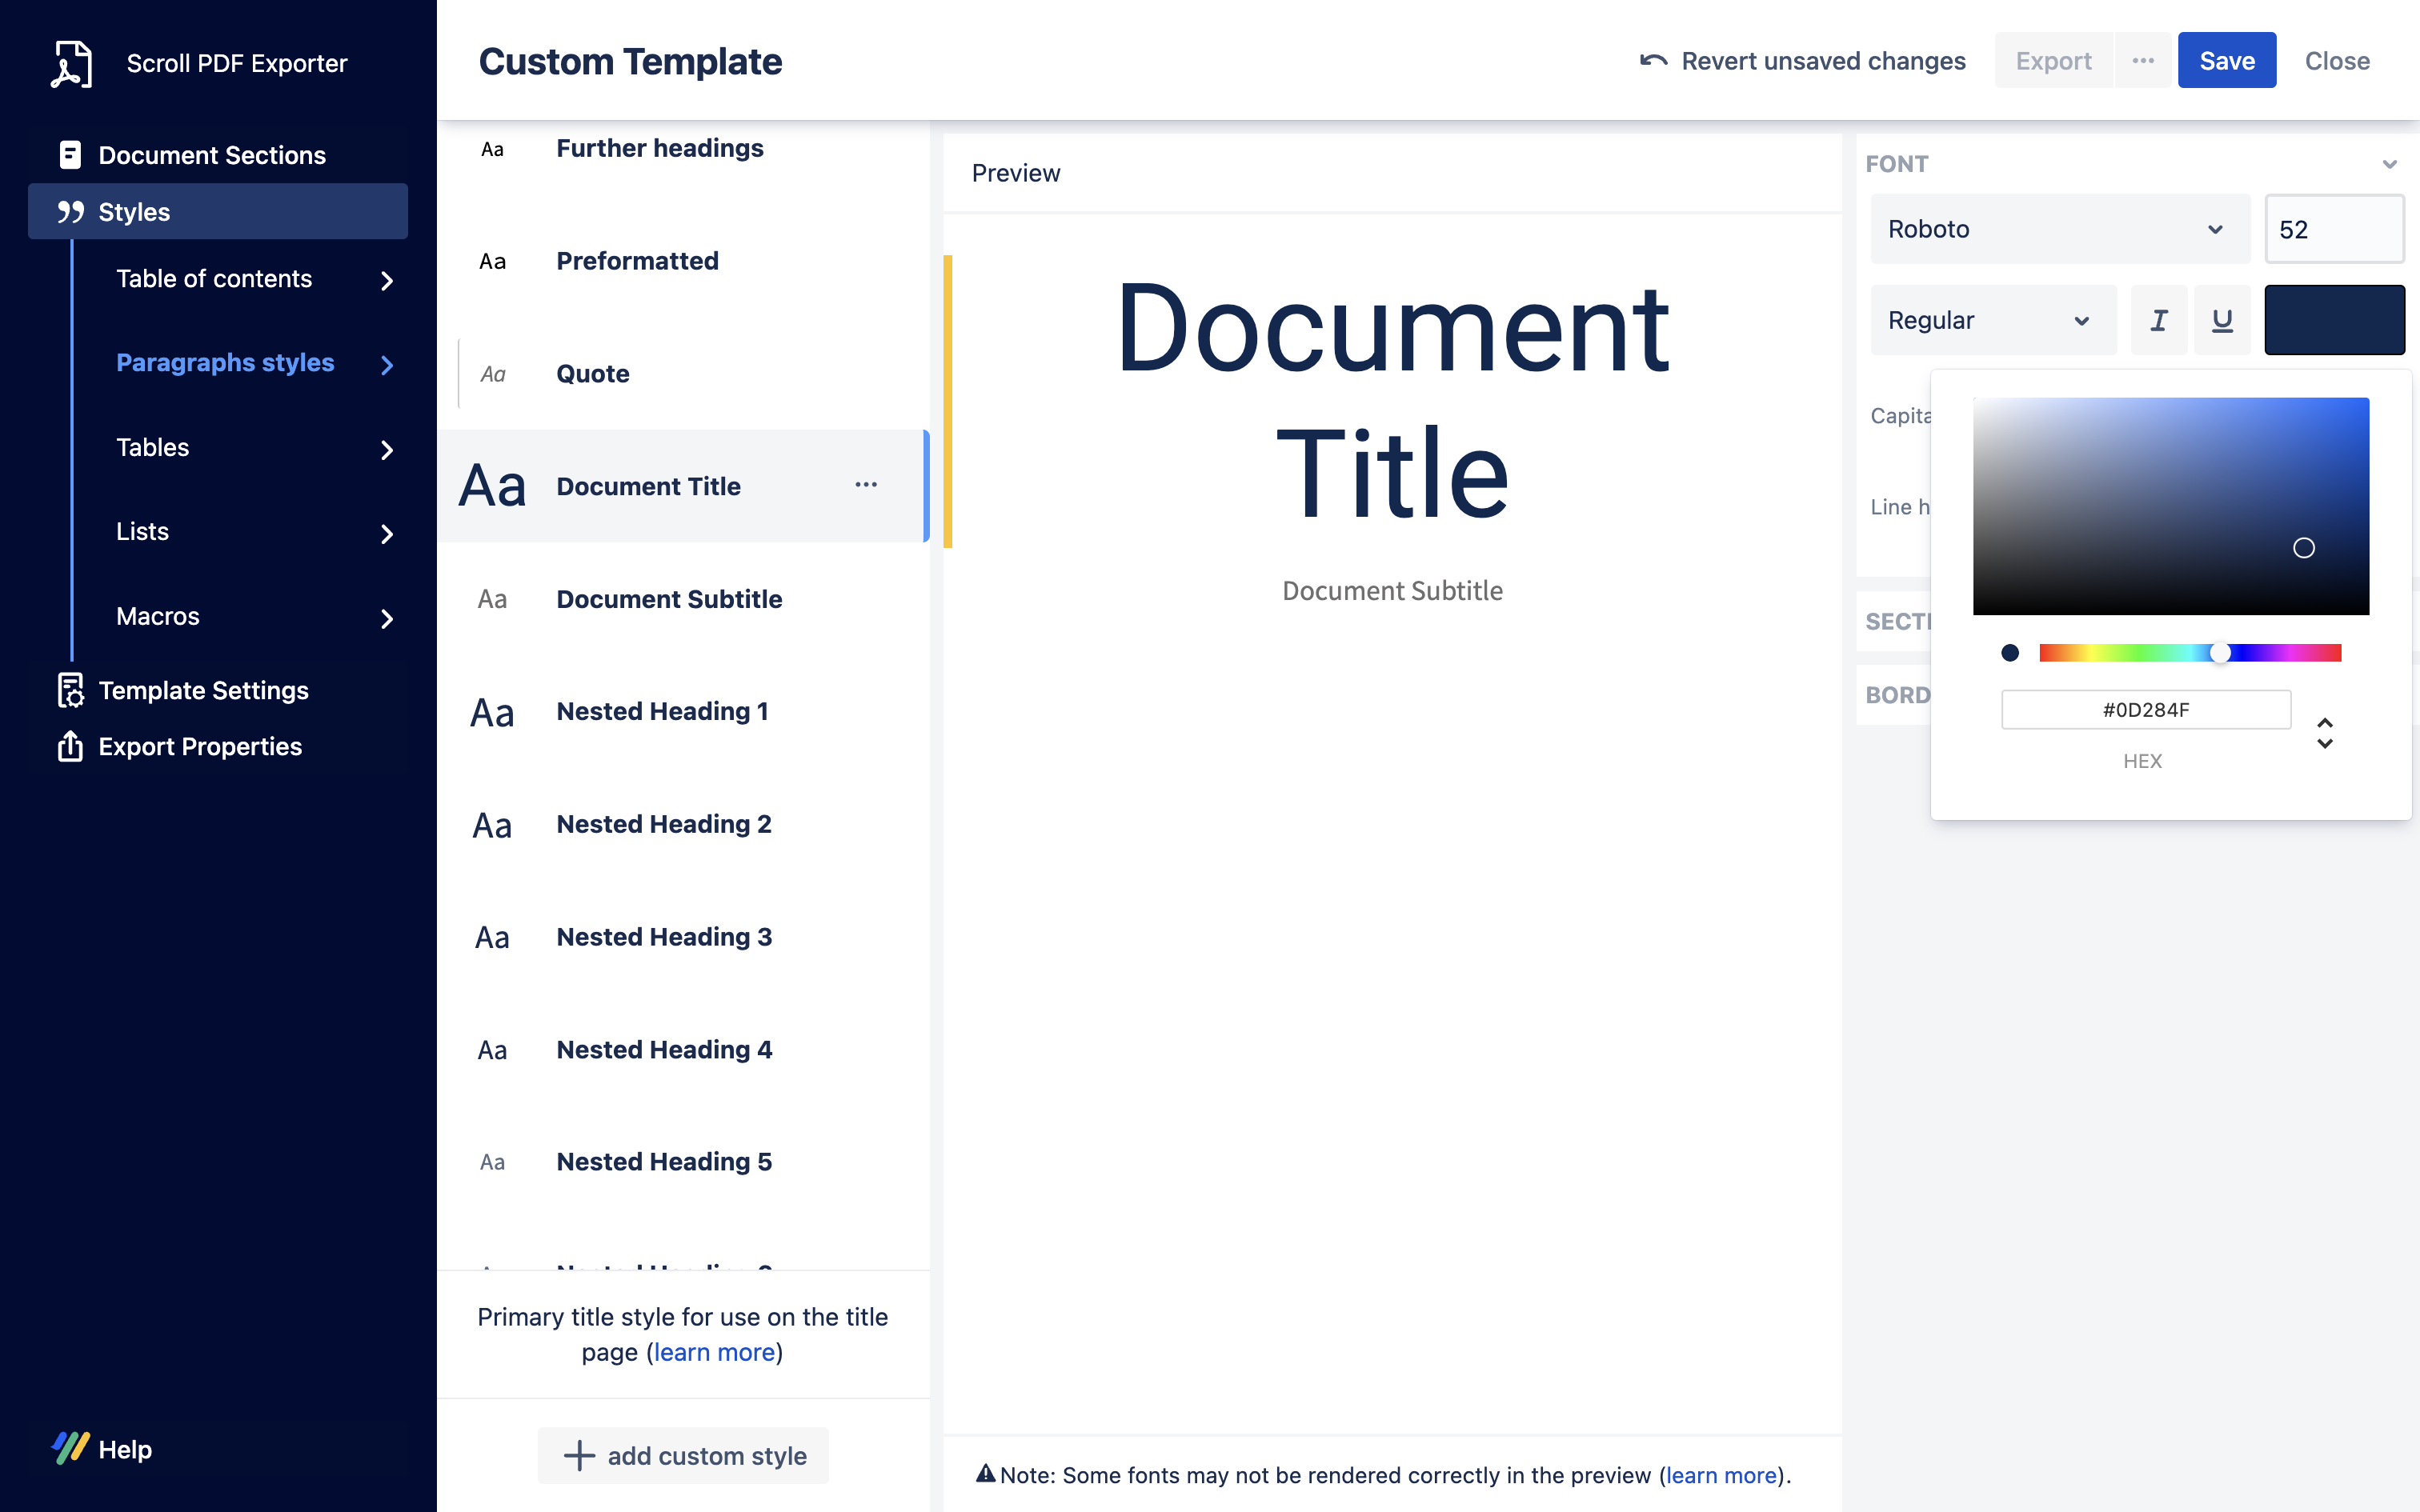Open Template Settings in the sidebar
Screen dimensions: 2420x1512
[x=203, y=690]
